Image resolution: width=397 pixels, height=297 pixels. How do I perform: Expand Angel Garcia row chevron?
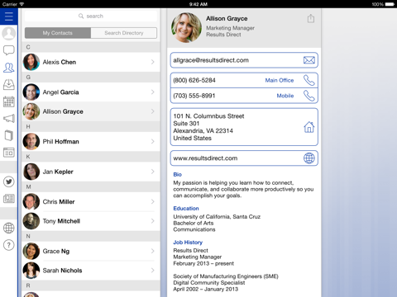tap(153, 92)
